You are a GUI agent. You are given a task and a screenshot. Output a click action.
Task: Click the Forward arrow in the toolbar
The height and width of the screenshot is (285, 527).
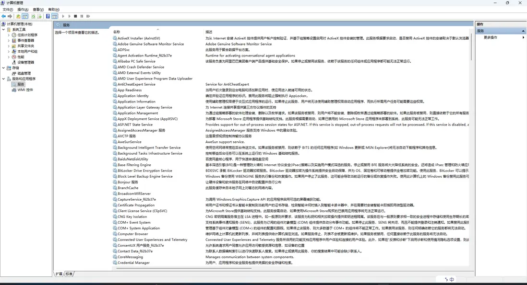[10, 16]
